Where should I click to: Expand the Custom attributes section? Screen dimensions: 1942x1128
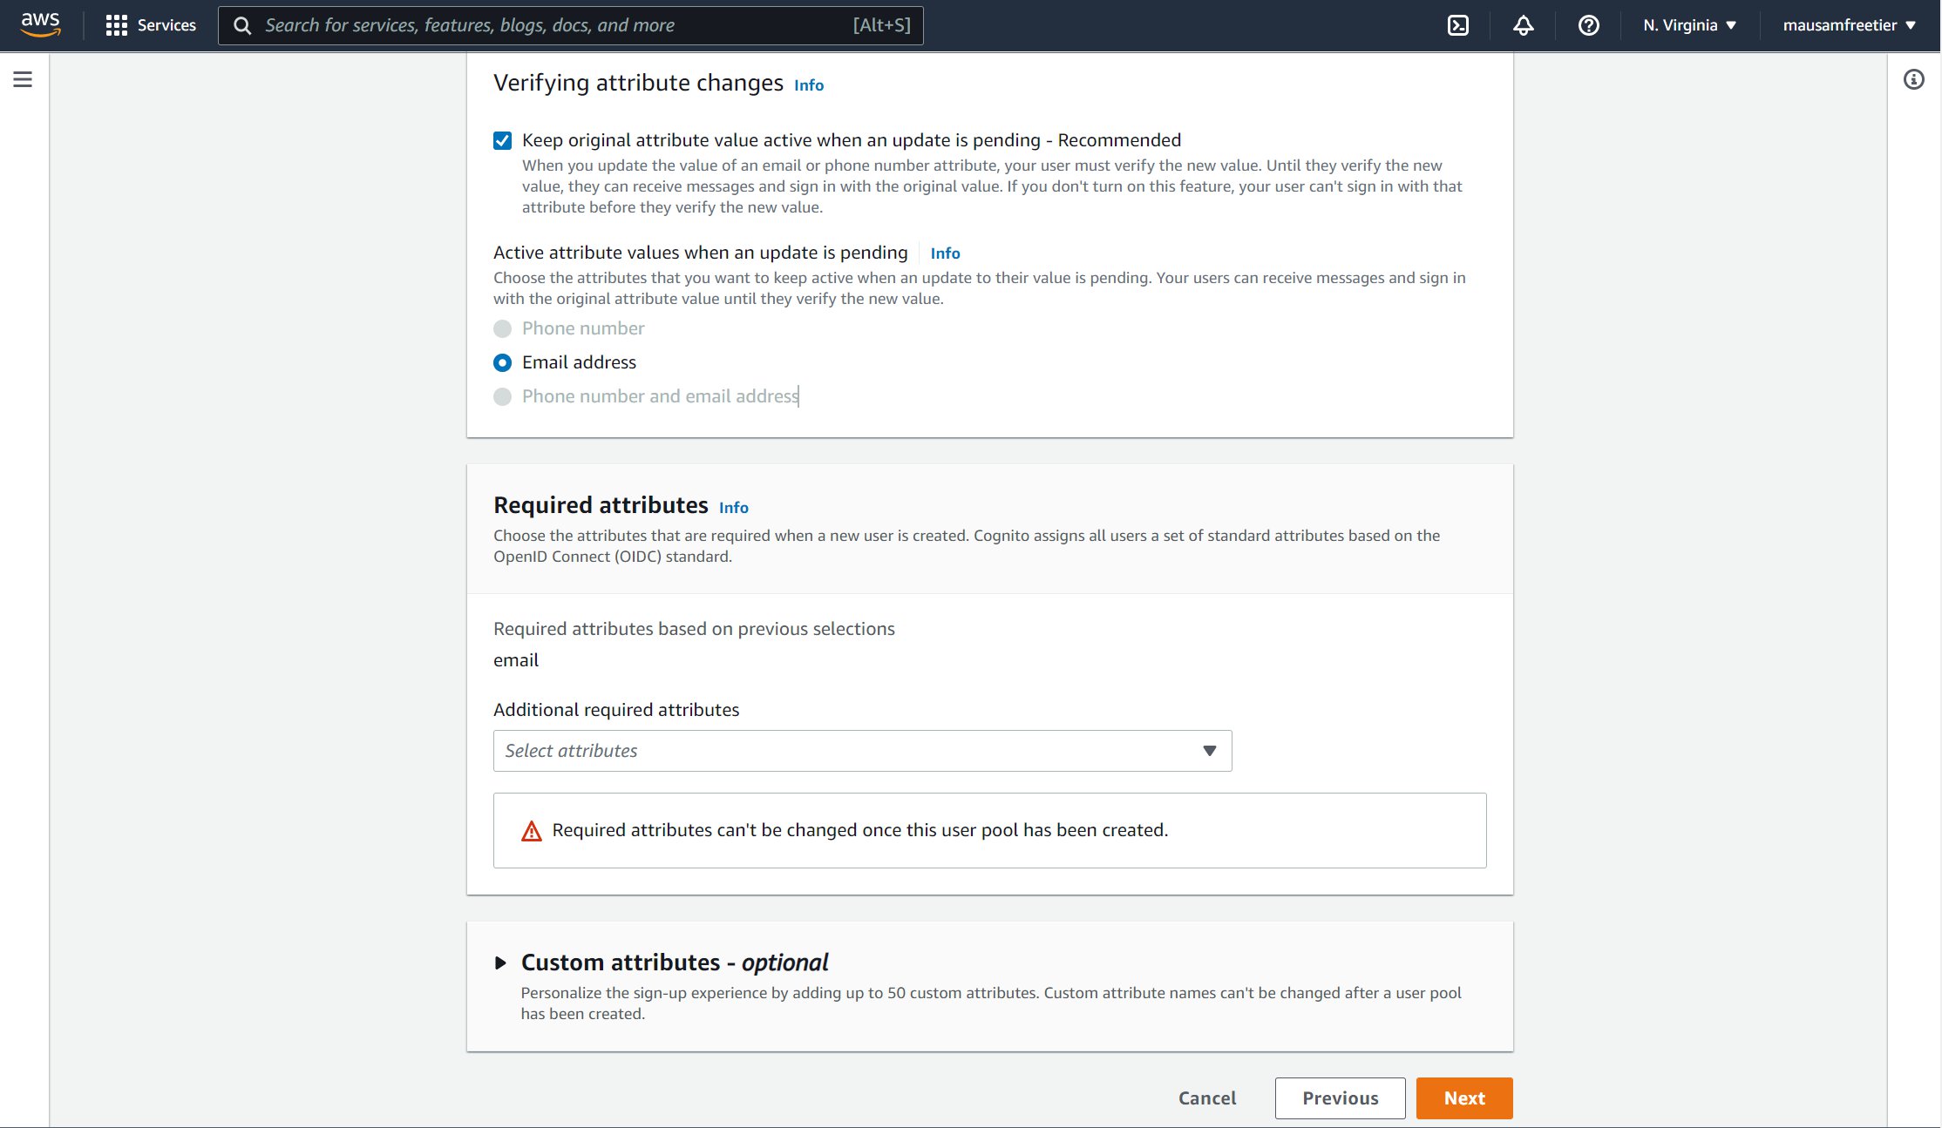point(500,963)
